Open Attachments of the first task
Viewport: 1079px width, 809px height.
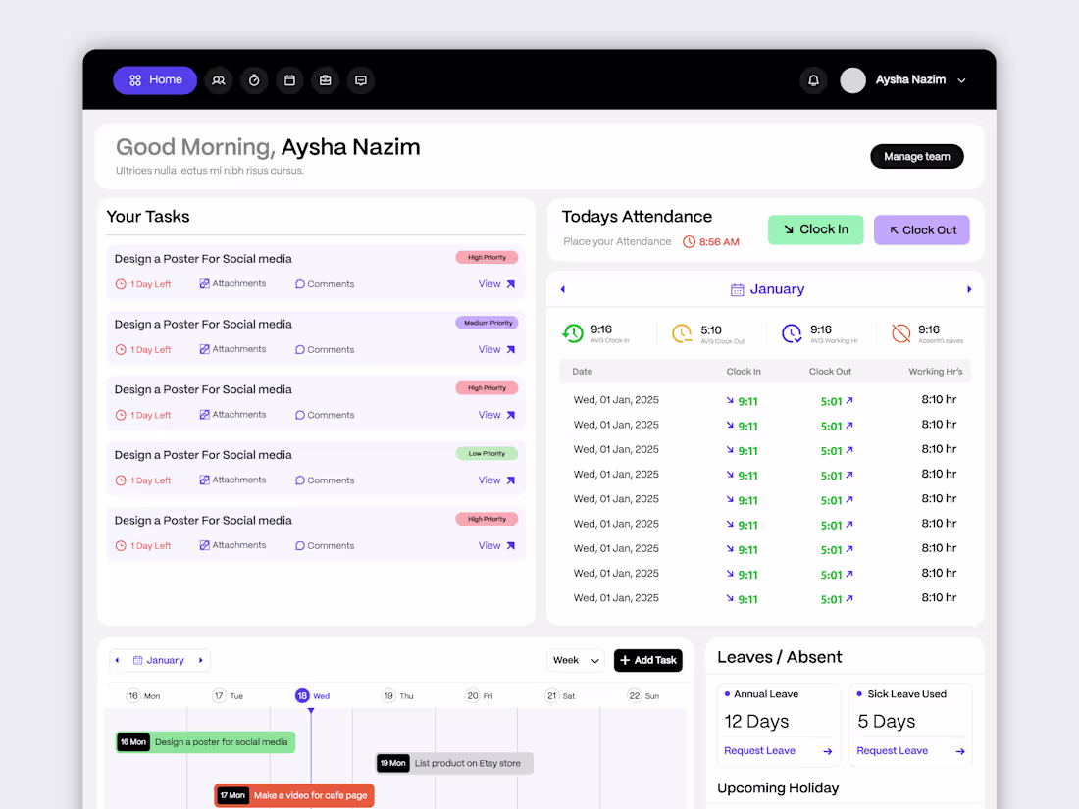232,284
